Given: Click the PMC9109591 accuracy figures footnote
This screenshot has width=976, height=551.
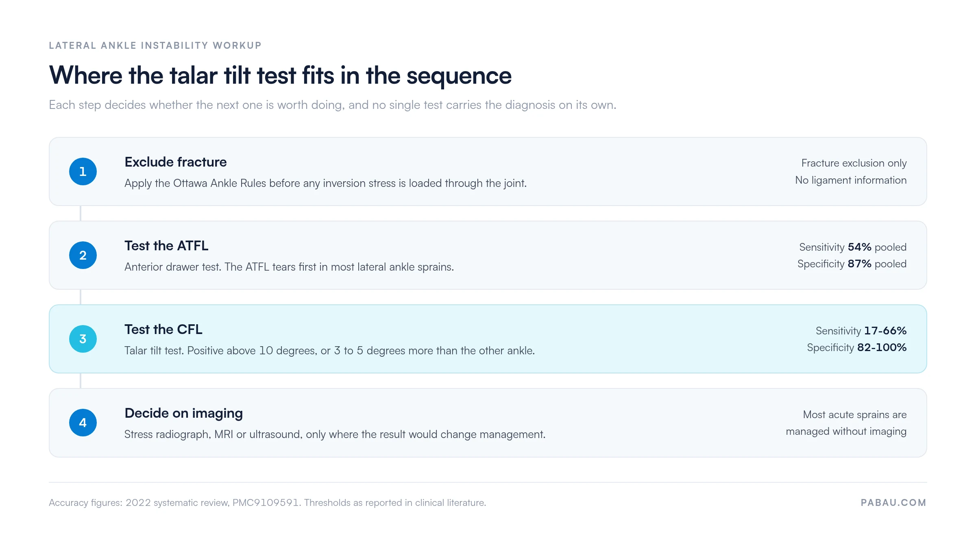Looking at the screenshot, I should point(267,503).
